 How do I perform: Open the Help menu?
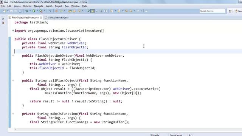tap(84, 6)
